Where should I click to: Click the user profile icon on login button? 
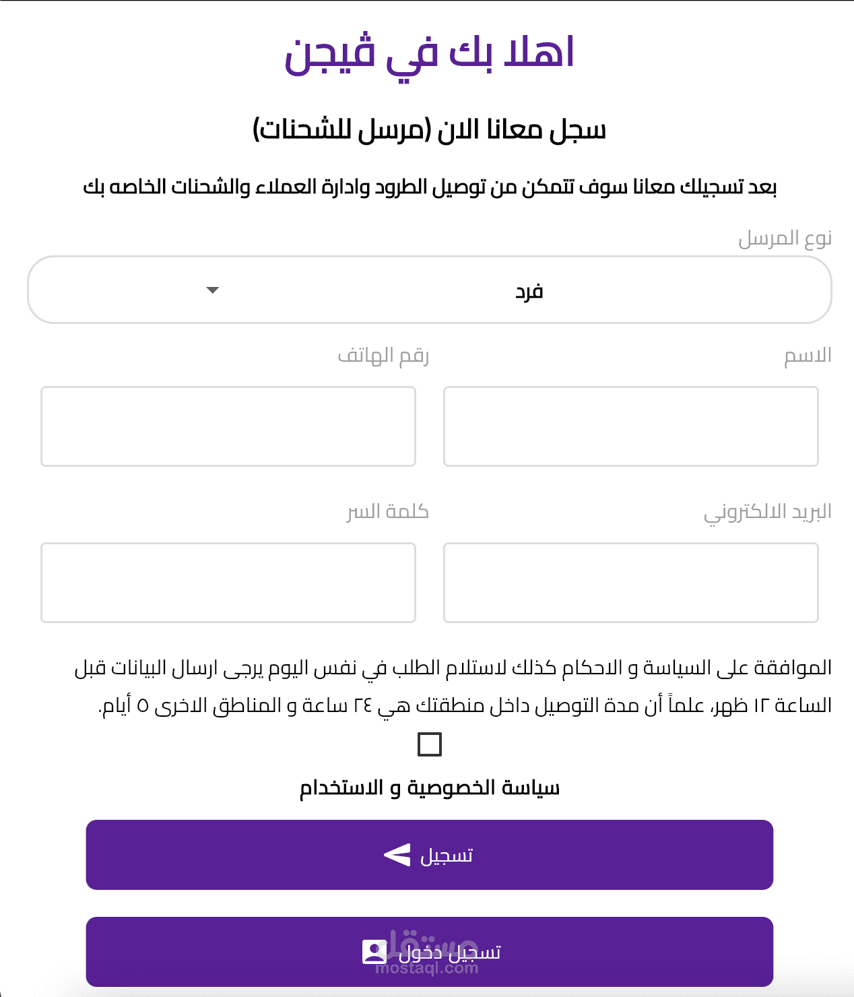pyautogui.click(x=374, y=952)
